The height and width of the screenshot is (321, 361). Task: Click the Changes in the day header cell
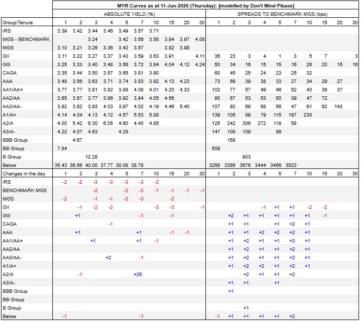pos(24,174)
